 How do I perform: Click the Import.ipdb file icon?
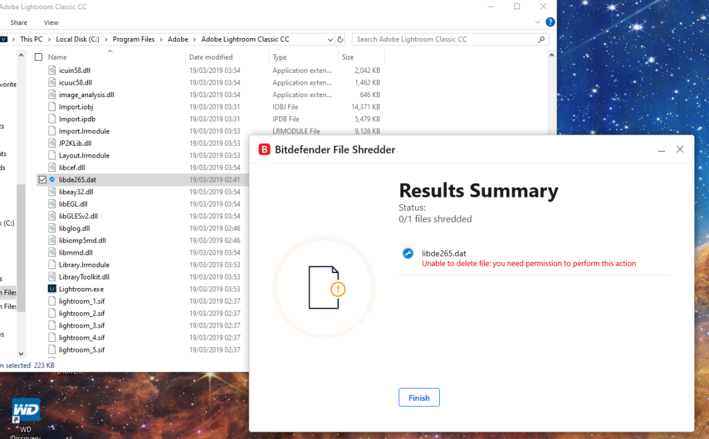(x=52, y=119)
